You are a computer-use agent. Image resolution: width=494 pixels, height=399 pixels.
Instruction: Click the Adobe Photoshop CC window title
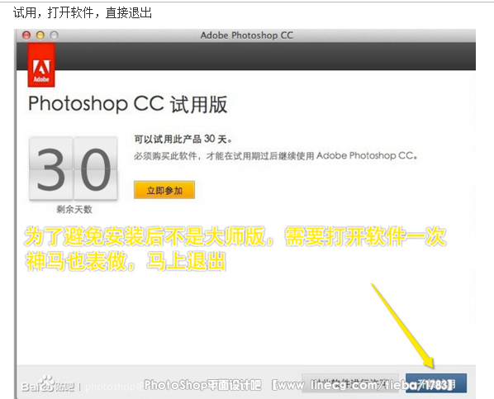(247, 35)
